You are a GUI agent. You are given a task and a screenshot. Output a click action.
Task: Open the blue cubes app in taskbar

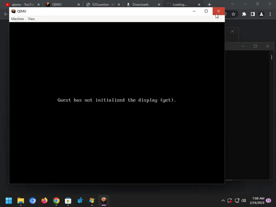tap(80, 201)
